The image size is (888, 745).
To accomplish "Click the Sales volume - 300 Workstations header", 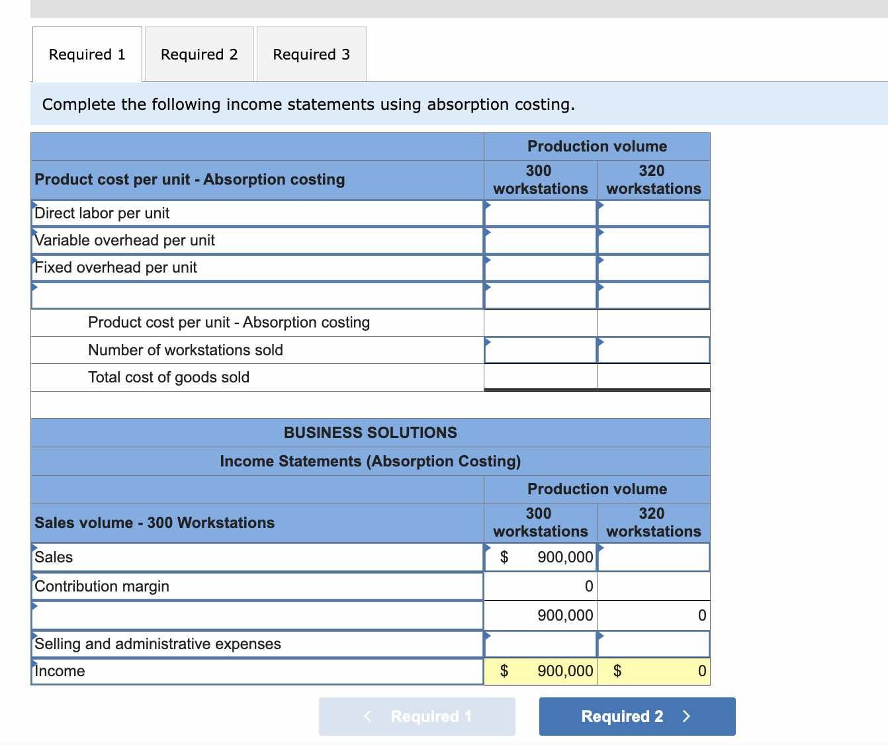I will point(154,523).
